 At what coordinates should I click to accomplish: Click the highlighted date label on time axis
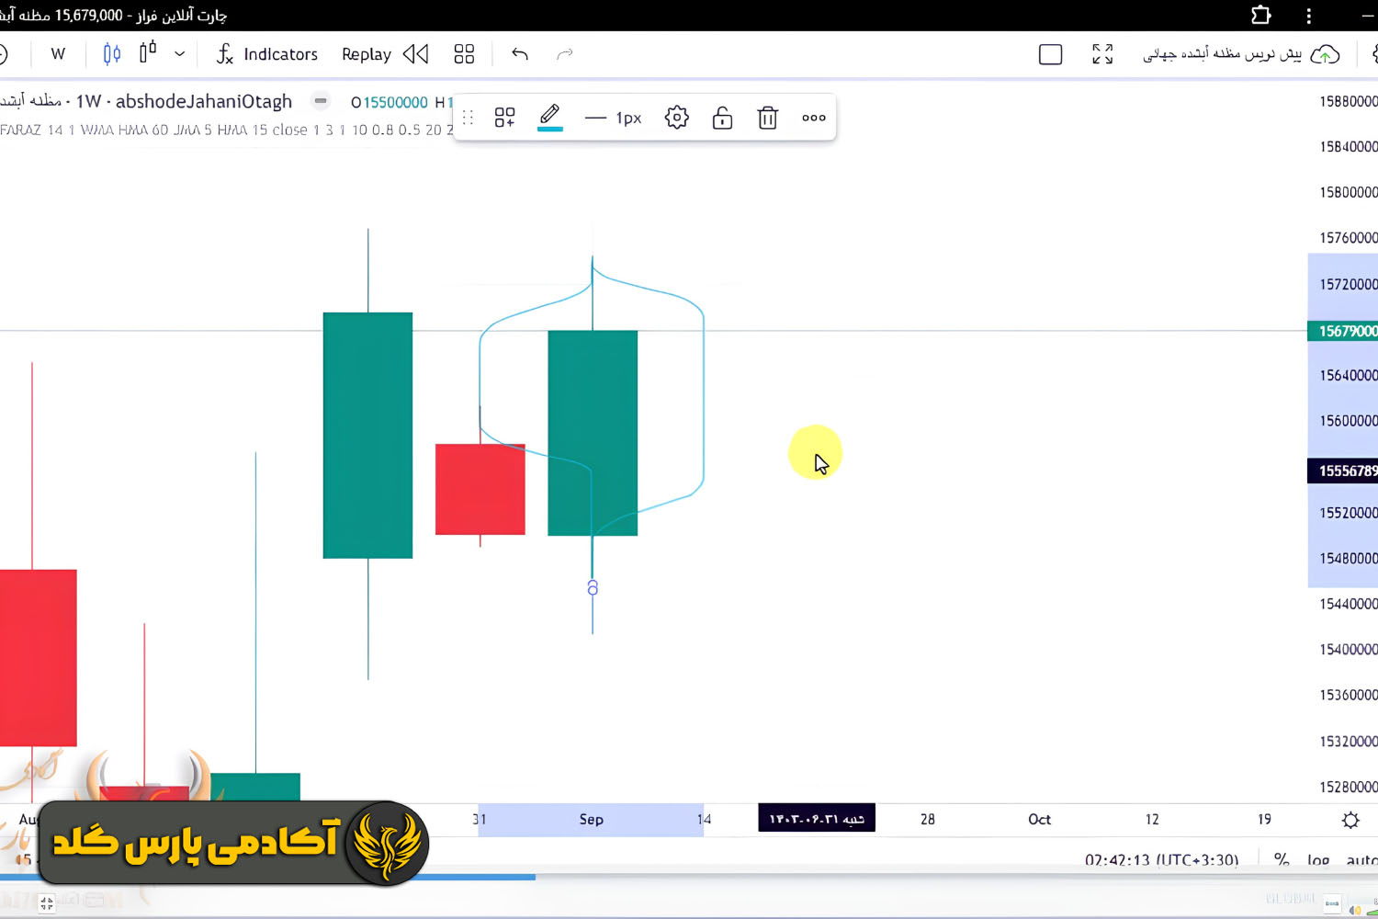pyautogui.click(x=817, y=818)
